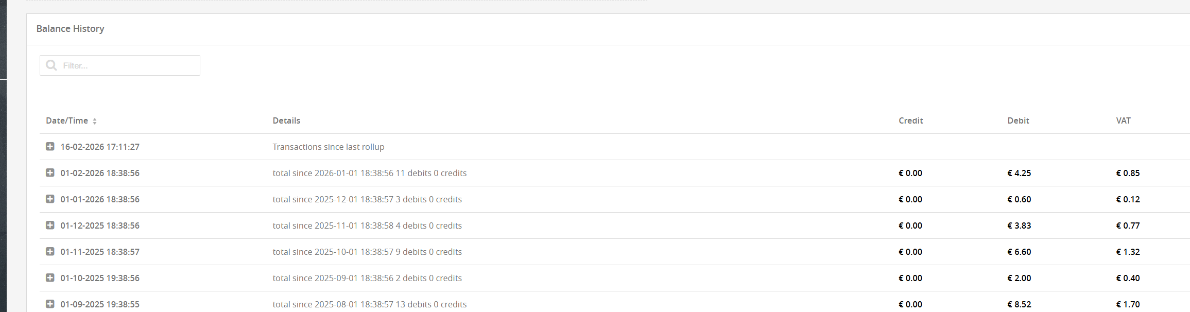This screenshot has width=1190, height=312.
Task: Expand the 16-02-2026 17:11:27 row
Action: 50,147
